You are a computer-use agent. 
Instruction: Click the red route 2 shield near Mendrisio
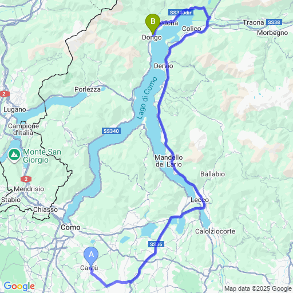click(26, 179)
